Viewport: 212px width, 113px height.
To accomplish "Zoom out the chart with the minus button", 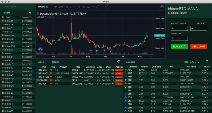I will [x=91, y=51].
